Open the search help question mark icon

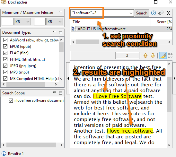click(x=154, y=13)
